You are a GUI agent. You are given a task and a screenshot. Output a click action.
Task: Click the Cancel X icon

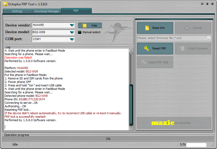[x=187, y=28]
